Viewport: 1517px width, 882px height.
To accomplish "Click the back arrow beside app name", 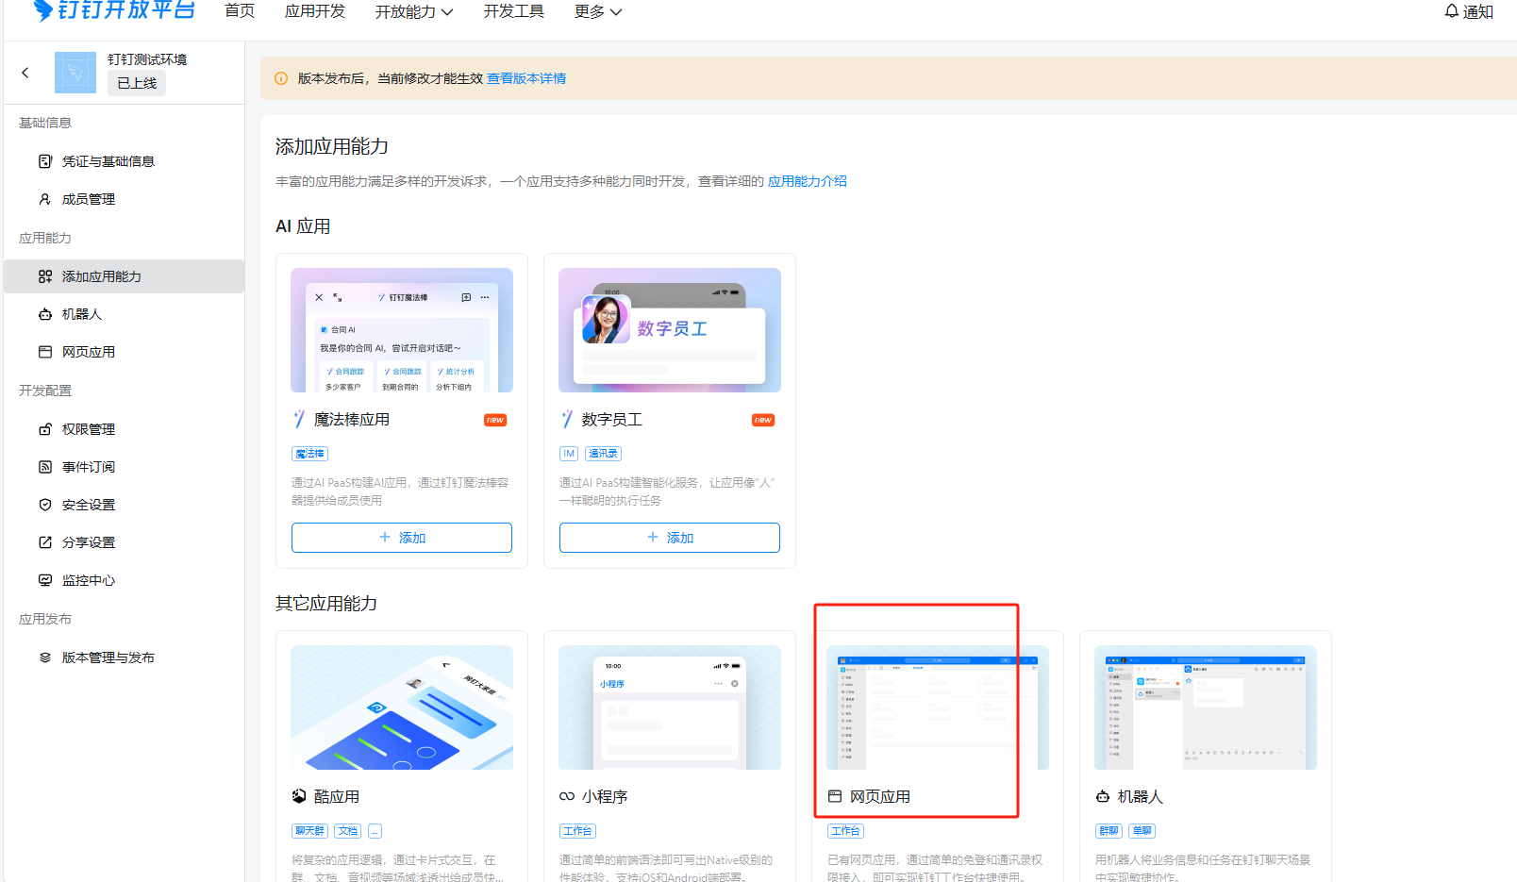I will click(x=25, y=73).
